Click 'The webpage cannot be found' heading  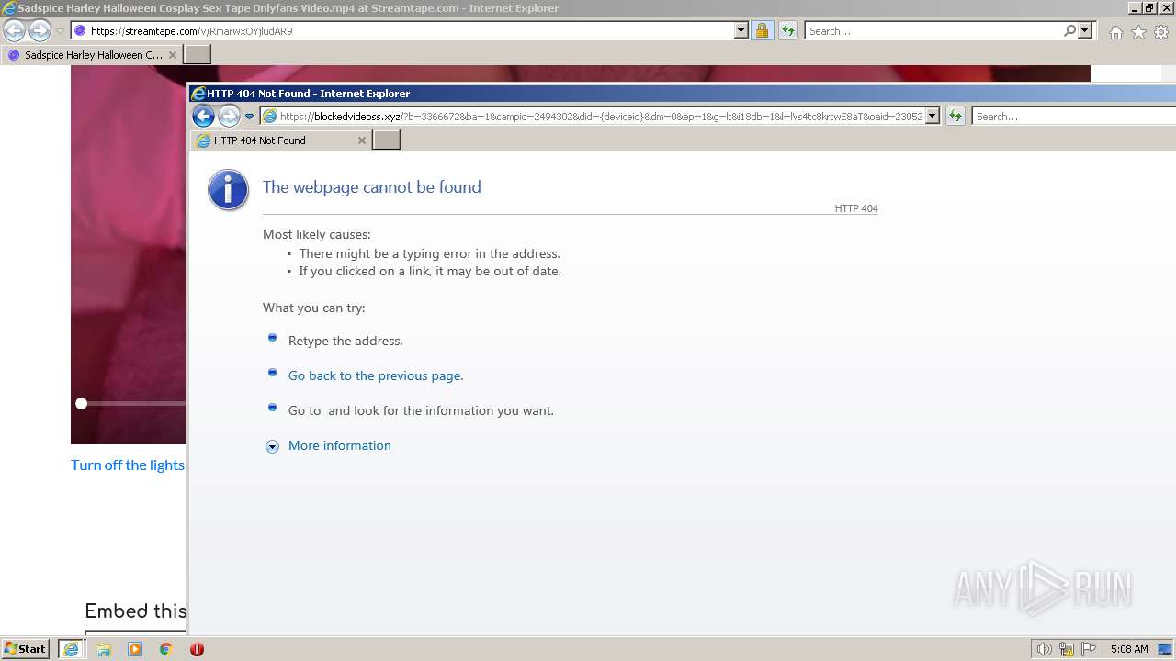point(372,187)
